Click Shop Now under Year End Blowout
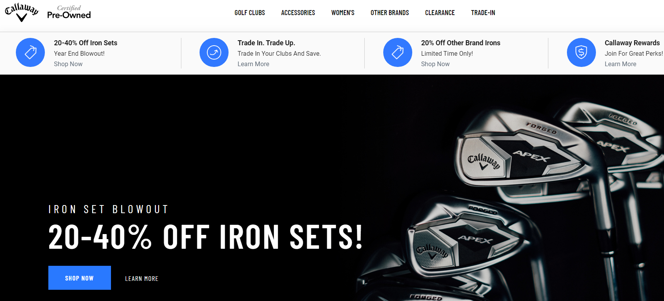 (68, 64)
